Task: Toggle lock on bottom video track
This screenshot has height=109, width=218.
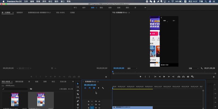Action: click(x=89, y=108)
